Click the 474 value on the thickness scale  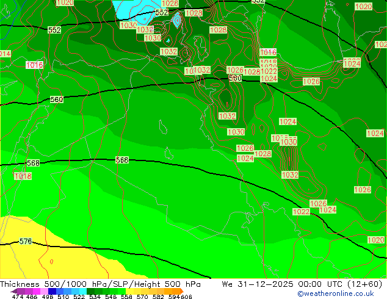pyautogui.click(x=18, y=297)
